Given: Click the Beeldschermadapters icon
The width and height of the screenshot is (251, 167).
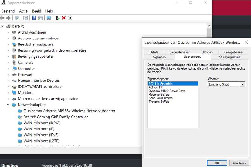Looking at the screenshot, I should (14, 44).
